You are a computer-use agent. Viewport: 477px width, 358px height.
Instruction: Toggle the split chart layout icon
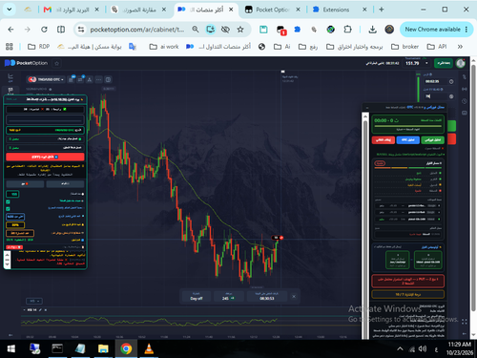[x=108, y=79]
